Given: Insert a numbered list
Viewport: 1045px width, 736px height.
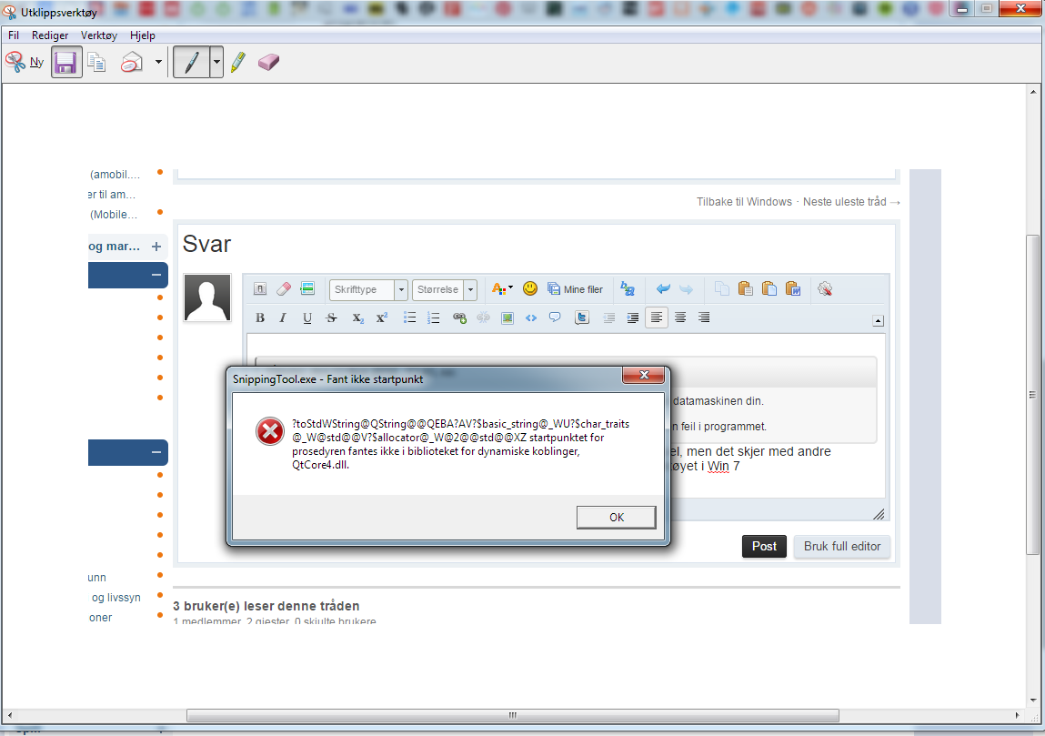Looking at the screenshot, I should pos(433,318).
